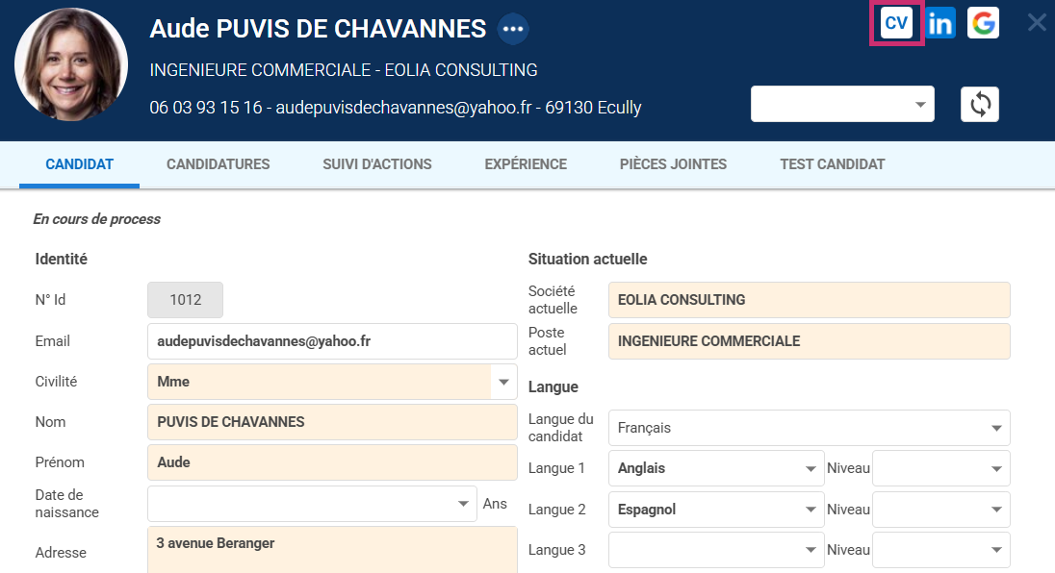This screenshot has width=1055, height=573.
Task: Open the candidate's CV icon
Action: click(896, 23)
